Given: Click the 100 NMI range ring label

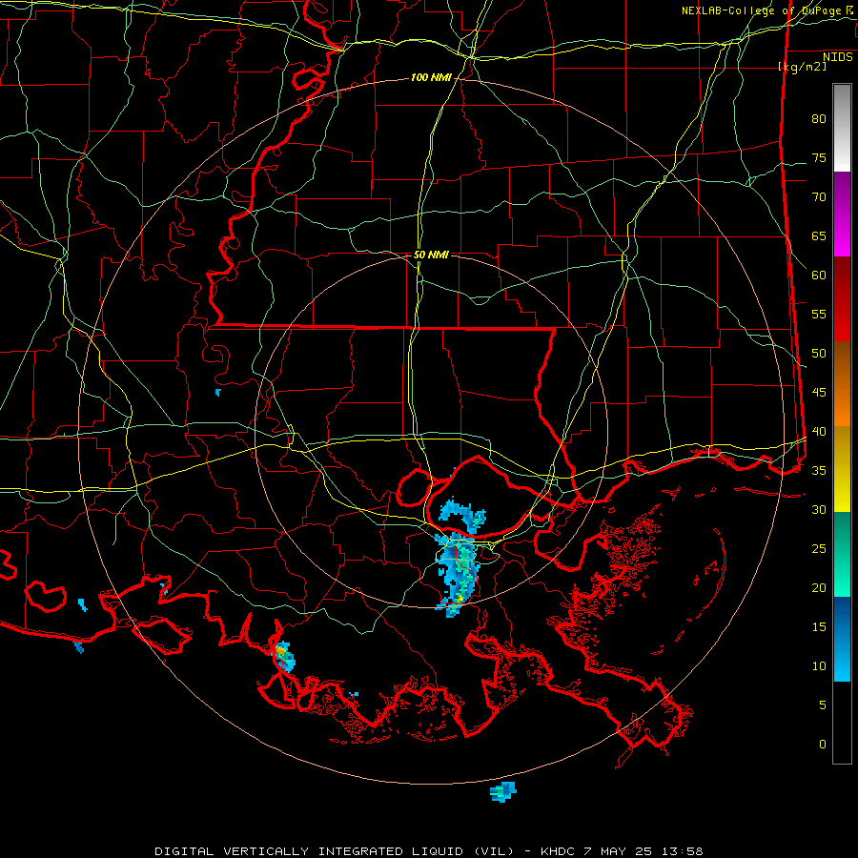Looking at the screenshot, I should click(x=431, y=78).
